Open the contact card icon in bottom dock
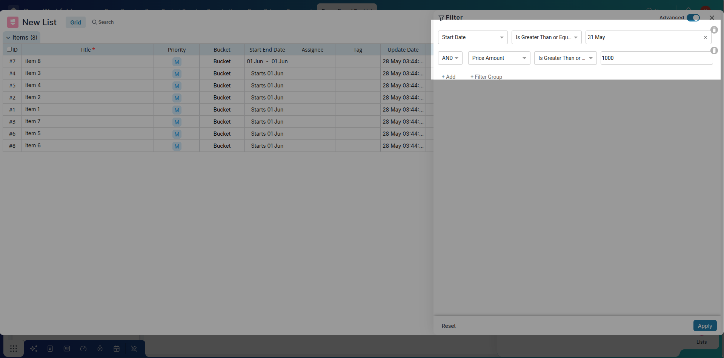Viewport: 724px width, 358px height. 67,349
